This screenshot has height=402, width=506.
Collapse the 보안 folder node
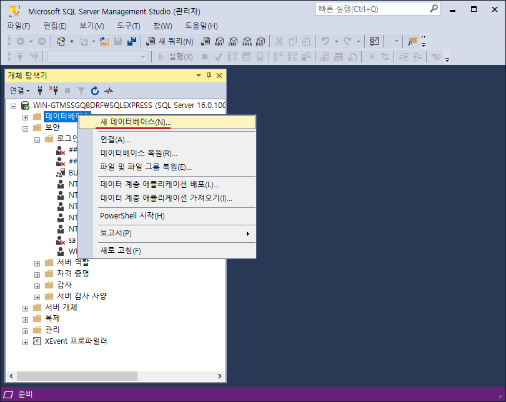(x=25, y=129)
